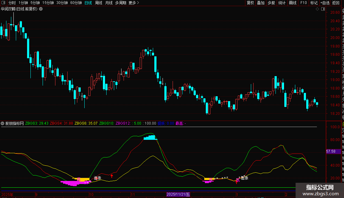The height and width of the screenshot is (198, 344).
Task: Click the 57.58 value label on axis
Action: point(331,151)
